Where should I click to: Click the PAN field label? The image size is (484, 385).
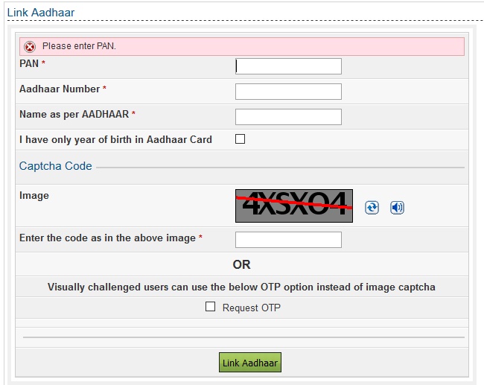29,64
